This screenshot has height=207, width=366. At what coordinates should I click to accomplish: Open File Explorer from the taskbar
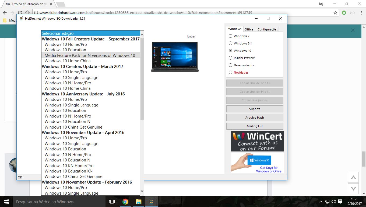pyautogui.click(x=138, y=202)
